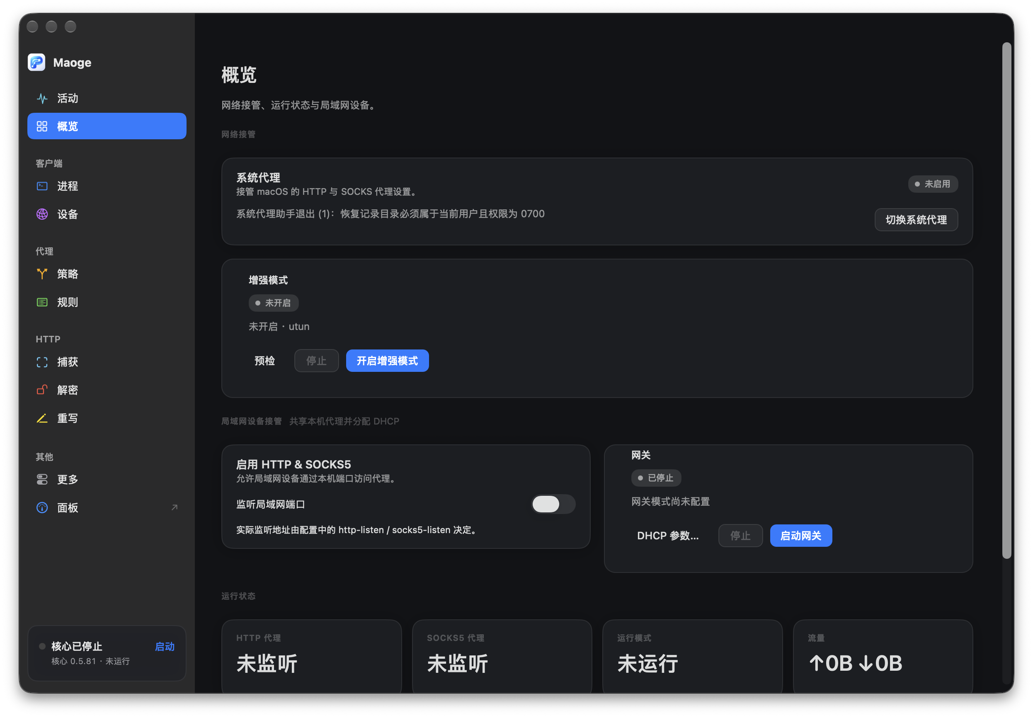Go to the 规则 sidebar item

[x=107, y=302]
